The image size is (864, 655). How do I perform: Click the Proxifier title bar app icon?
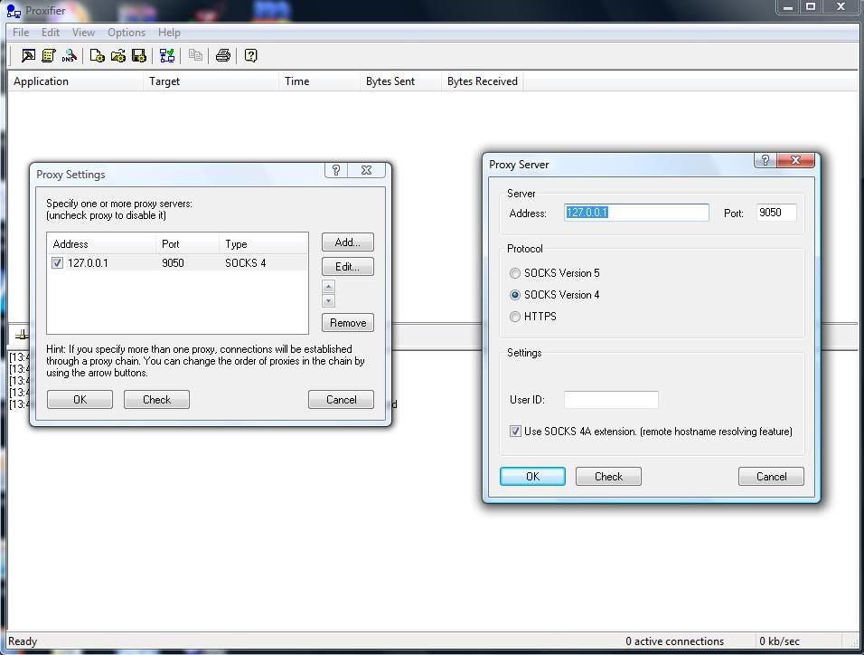coord(14,11)
